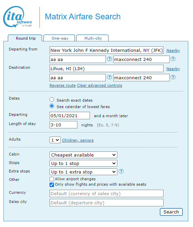
Task: Open help icon beside destination maxconnect extension field
Action: (173, 77)
